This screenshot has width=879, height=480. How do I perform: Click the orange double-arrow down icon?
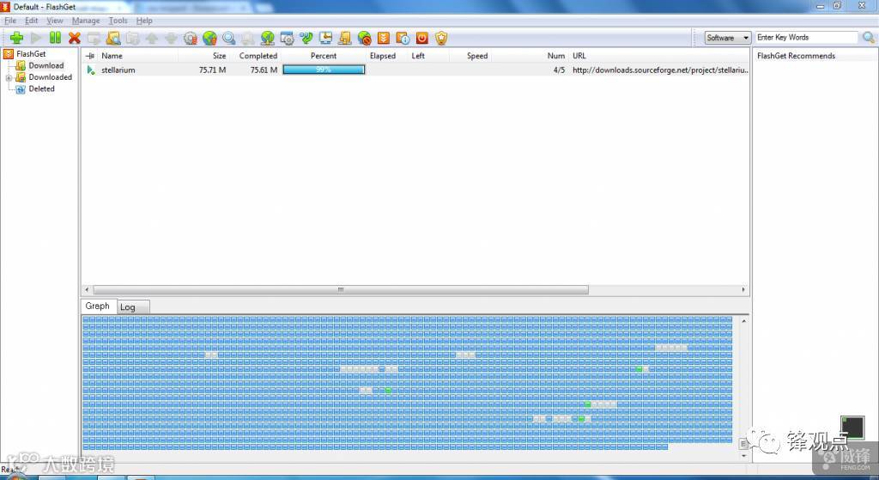[x=384, y=38]
